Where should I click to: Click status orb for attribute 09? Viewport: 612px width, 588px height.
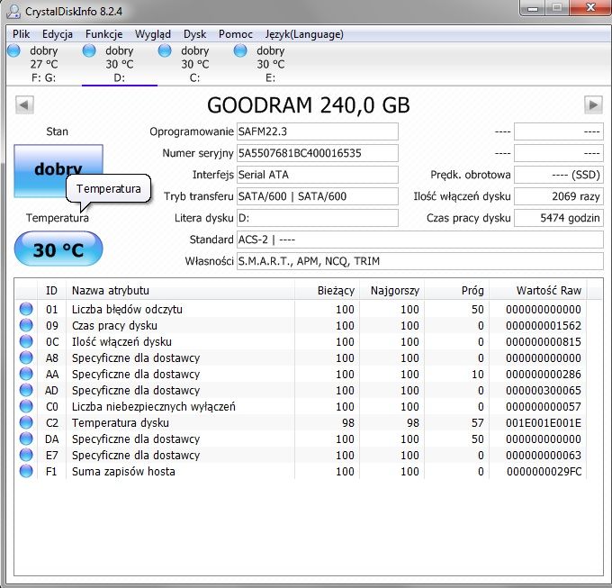(26, 325)
